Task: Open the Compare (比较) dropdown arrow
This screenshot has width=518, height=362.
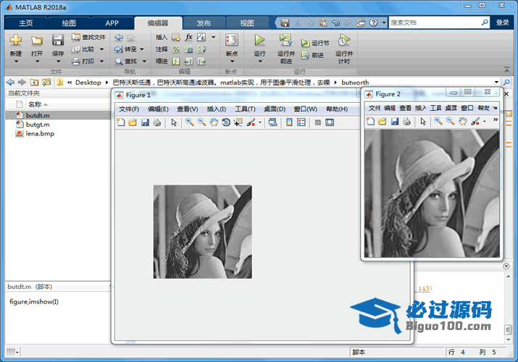Action: coord(101,49)
